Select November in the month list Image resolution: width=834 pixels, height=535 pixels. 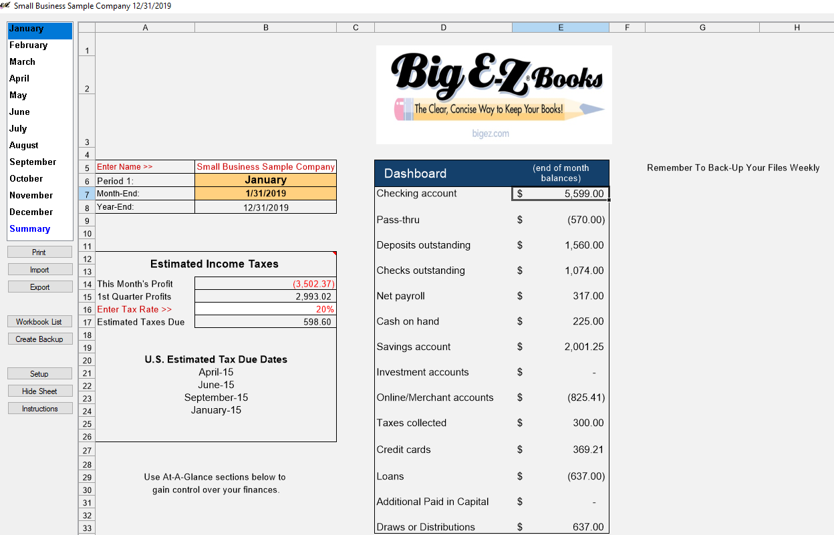pos(31,195)
